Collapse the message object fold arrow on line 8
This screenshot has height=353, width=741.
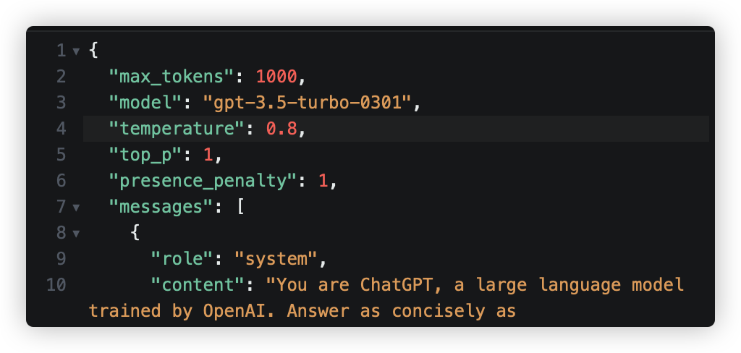pyautogui.click(x=76, y=234)
